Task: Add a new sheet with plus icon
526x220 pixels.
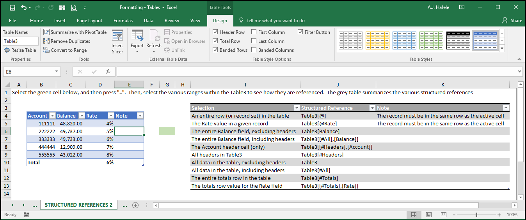Action: 135,205
